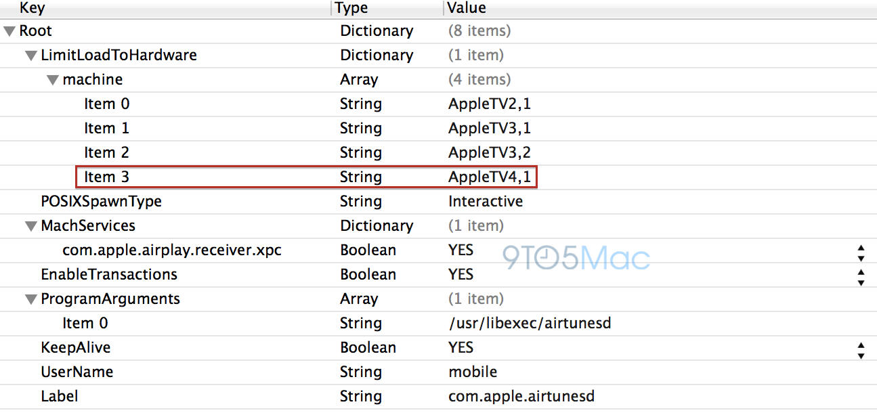Viewport: 877px width, 417px height.
Task: Select the Item 1 AppleTV3,1 row
Action: click(x=438, y=129)
